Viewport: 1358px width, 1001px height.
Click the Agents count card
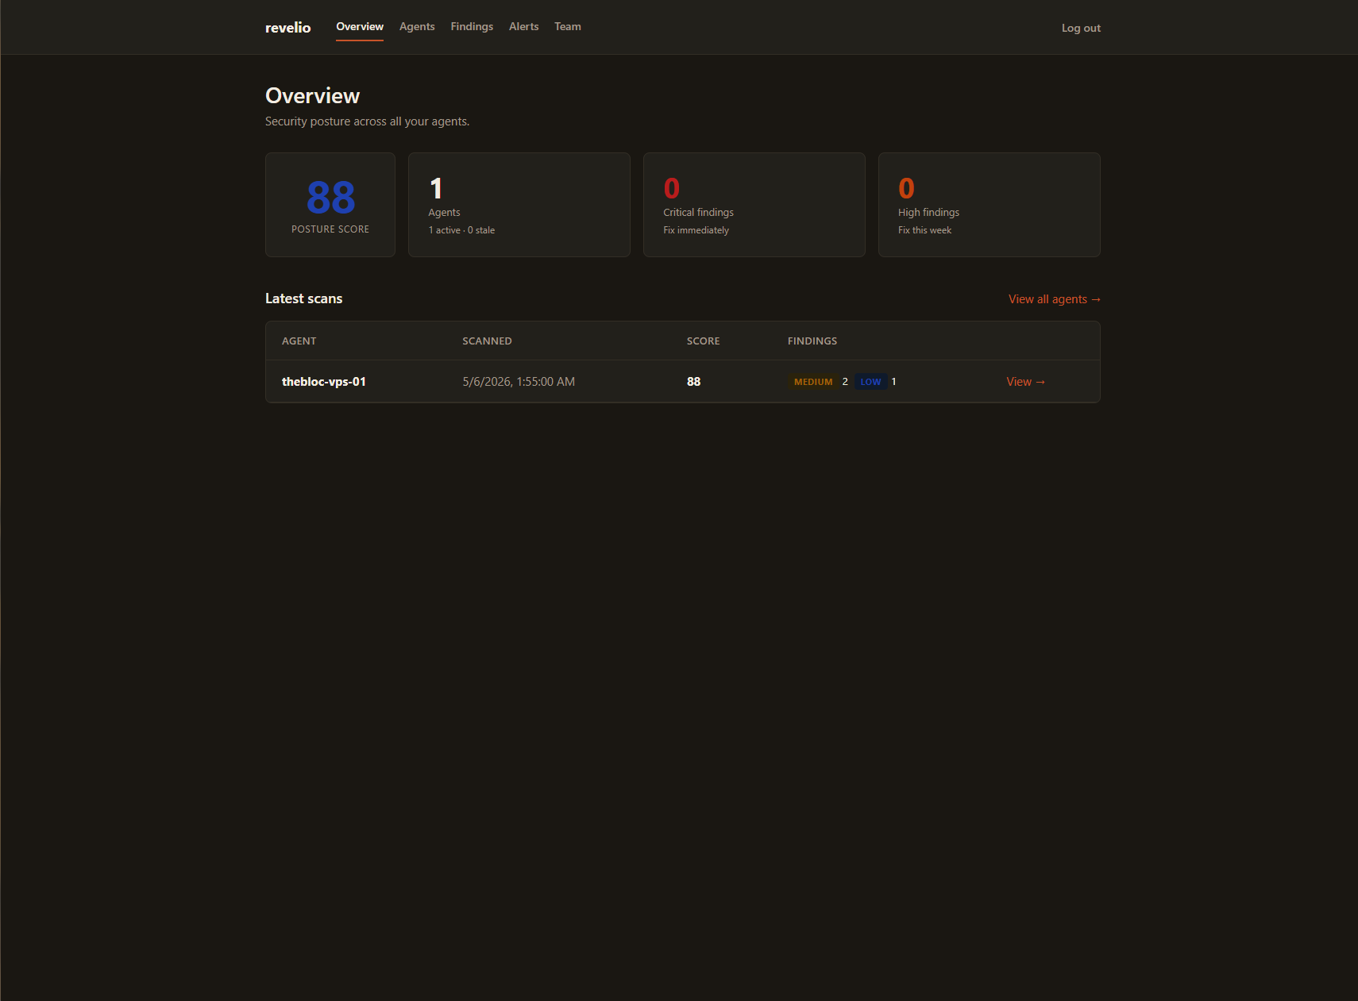point(519,205)
